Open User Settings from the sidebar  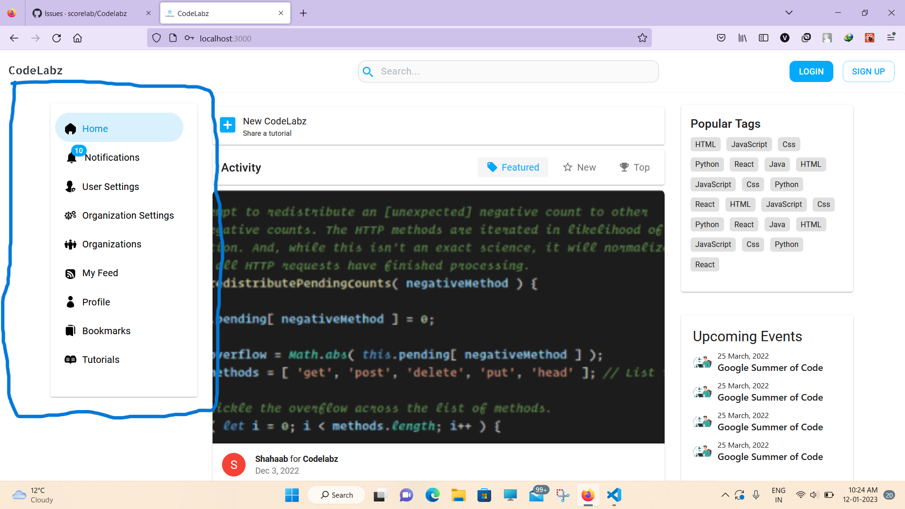click(110, 187)
